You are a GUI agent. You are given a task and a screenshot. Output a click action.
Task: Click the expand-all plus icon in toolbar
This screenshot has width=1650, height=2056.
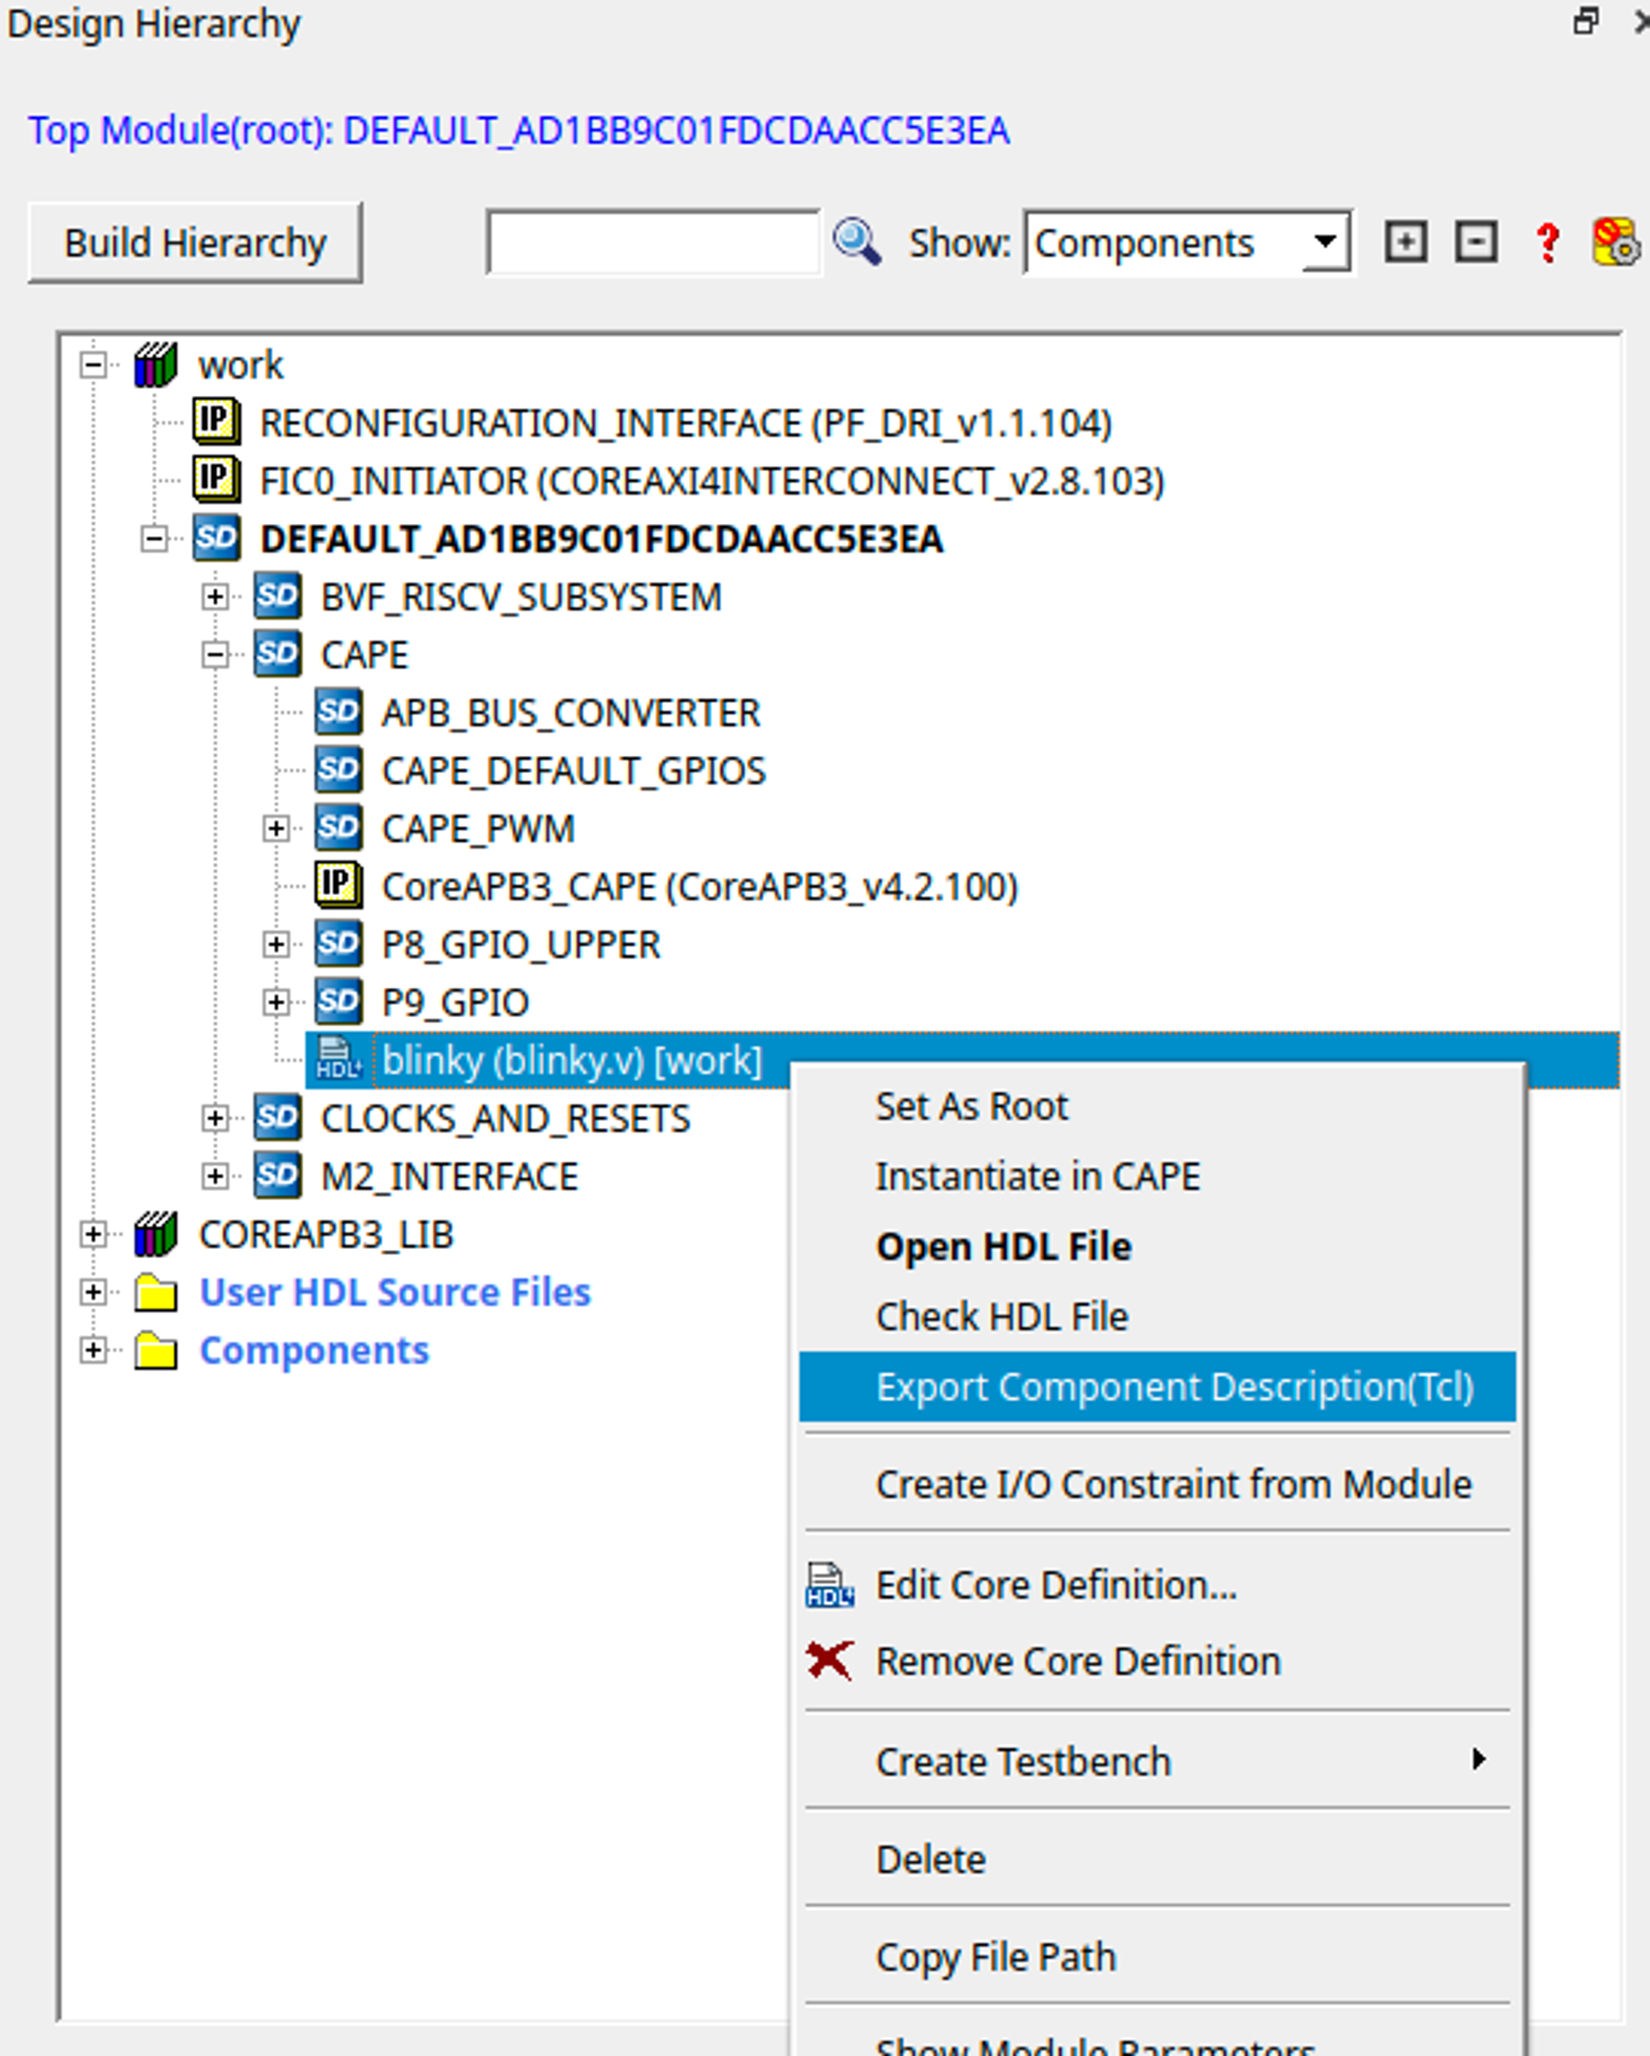click(1405, 243)
